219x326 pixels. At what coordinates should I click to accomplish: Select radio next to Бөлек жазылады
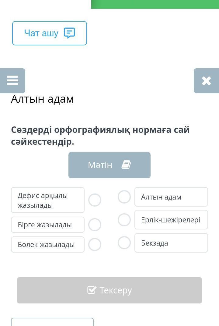[x=95, y=244]
